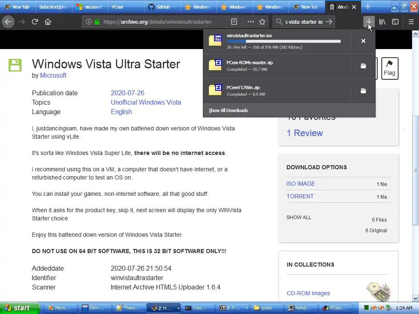This screenshot has width=419, height=314.
Task: Flag this item
Action: coord(390,69)
